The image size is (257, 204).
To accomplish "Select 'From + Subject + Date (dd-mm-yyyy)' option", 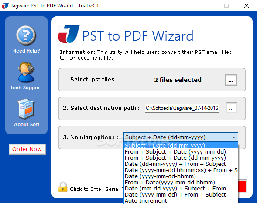I will [x=181, y=158].
